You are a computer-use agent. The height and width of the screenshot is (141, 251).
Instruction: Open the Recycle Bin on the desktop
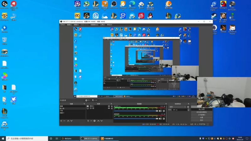[x=4, y=41]
